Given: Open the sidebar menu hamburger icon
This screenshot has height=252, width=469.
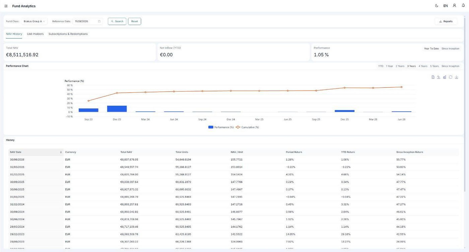Looking at the screenshot, I should pos(6,6).
